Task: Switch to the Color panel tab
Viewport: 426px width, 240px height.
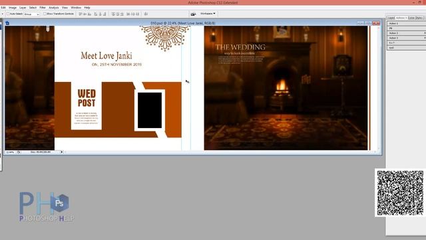Action: pyautogui.click(x=411, y=18)
